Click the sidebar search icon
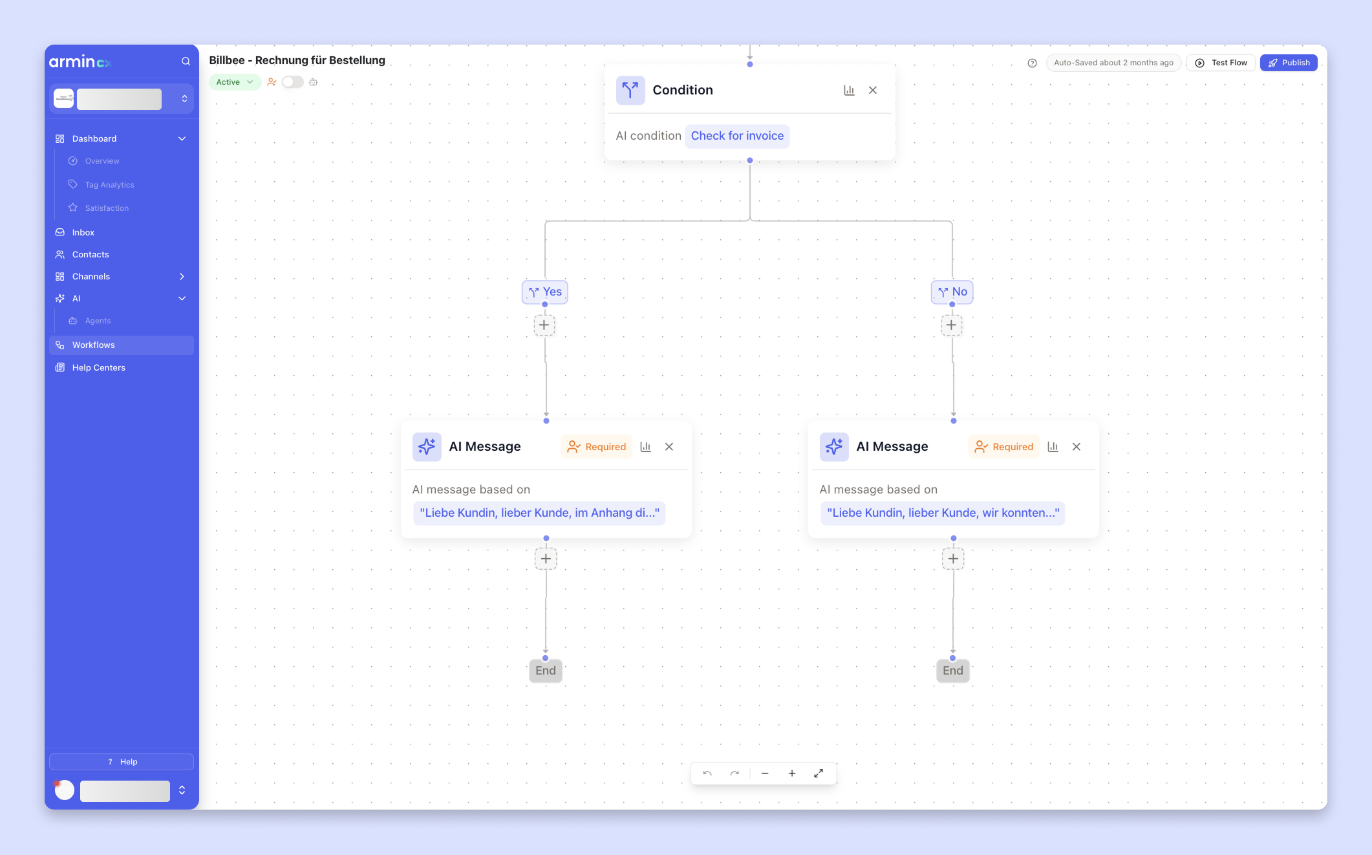Image resolution: width=1372 pixels, height=855 pixels. point(186,61)
